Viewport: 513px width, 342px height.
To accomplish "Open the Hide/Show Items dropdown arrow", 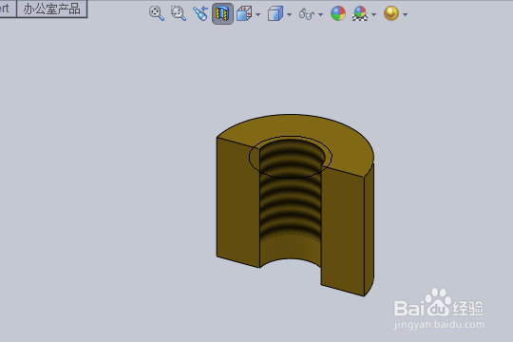I will tap(321, 14).
